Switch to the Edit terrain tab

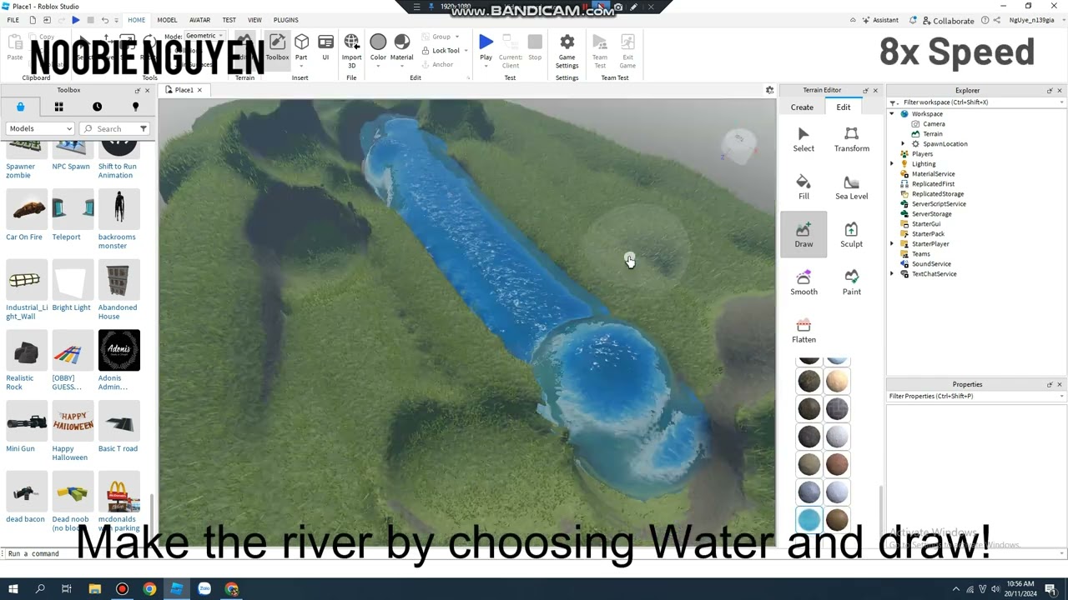(x=844, y=107)
